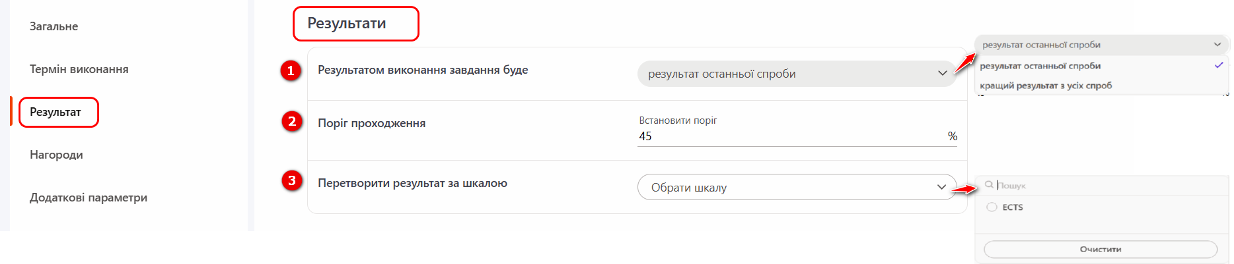
Task: Click the red number 3 marker
Action: click(x=292, y=180)
